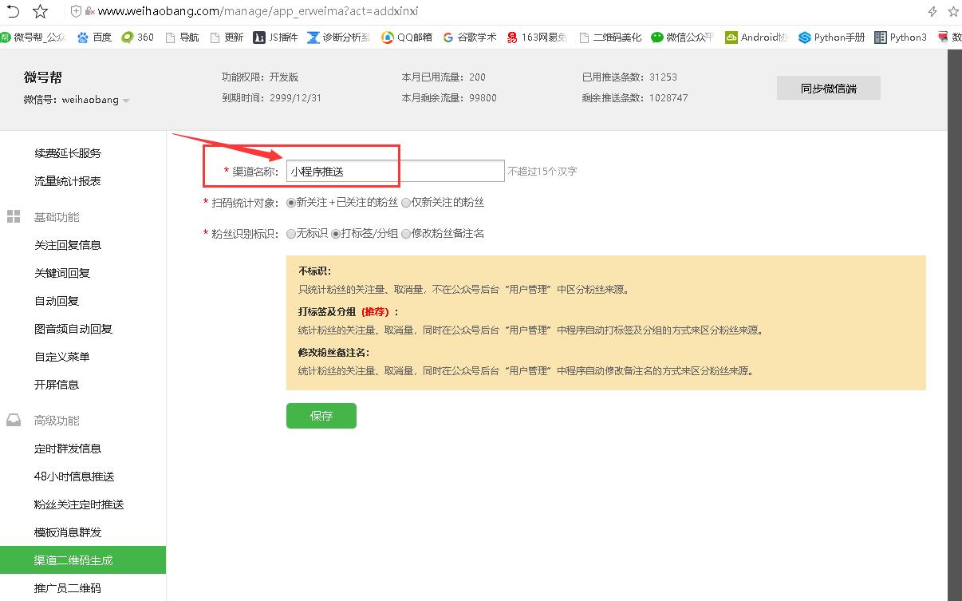
Task: Click the 高级功能 inbox icon in sidebar
Action: (x=14, y=421)
